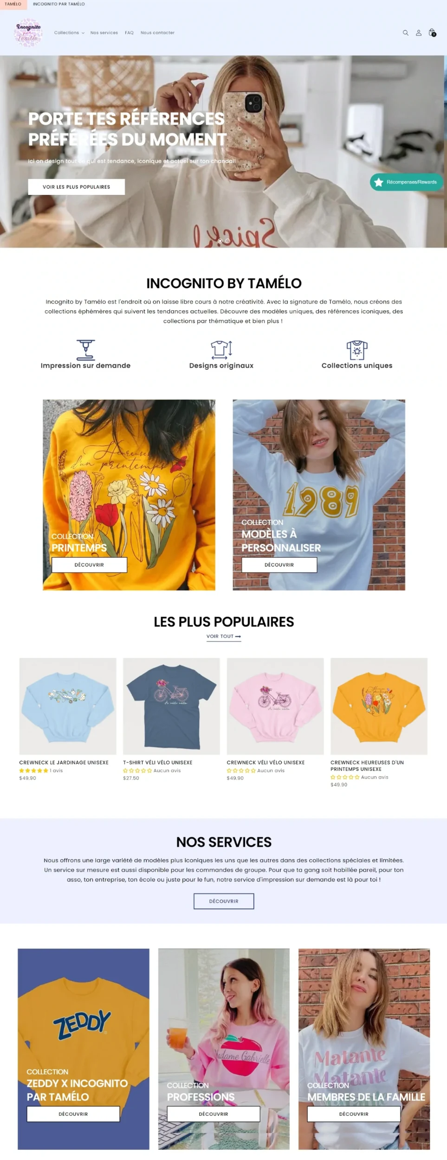Click the Incognito par Tamélo logo
The image size is (447, 1160).
(x=28, y=33)
